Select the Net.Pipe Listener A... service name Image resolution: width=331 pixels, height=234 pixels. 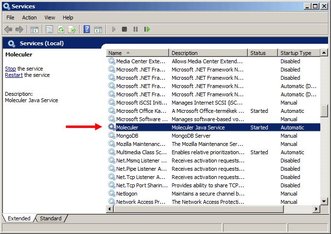point(141,169)
